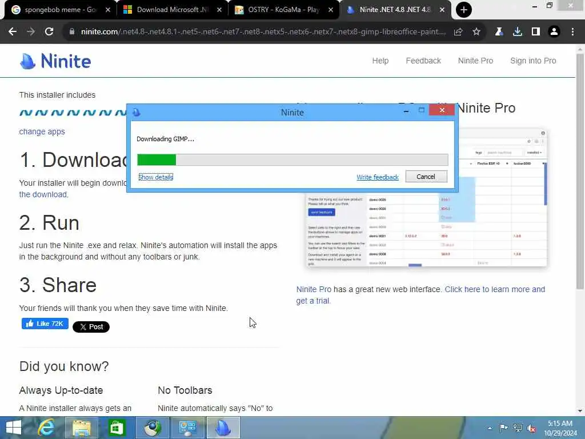Click the 'Always Up-to-date' heading

click(61, 390)
